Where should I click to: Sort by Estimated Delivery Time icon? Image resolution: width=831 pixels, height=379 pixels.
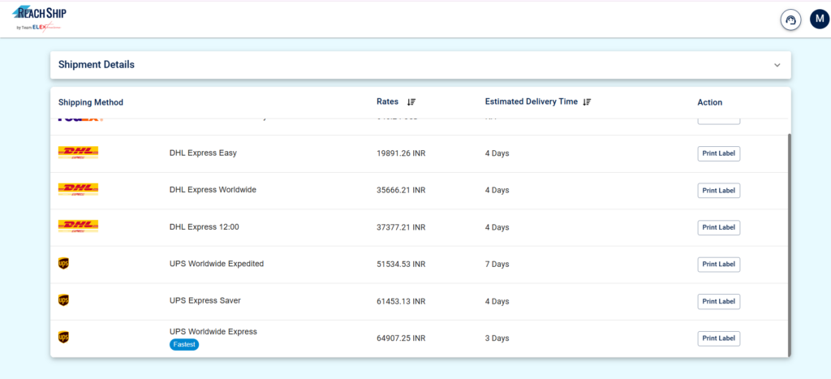(586, 101)
